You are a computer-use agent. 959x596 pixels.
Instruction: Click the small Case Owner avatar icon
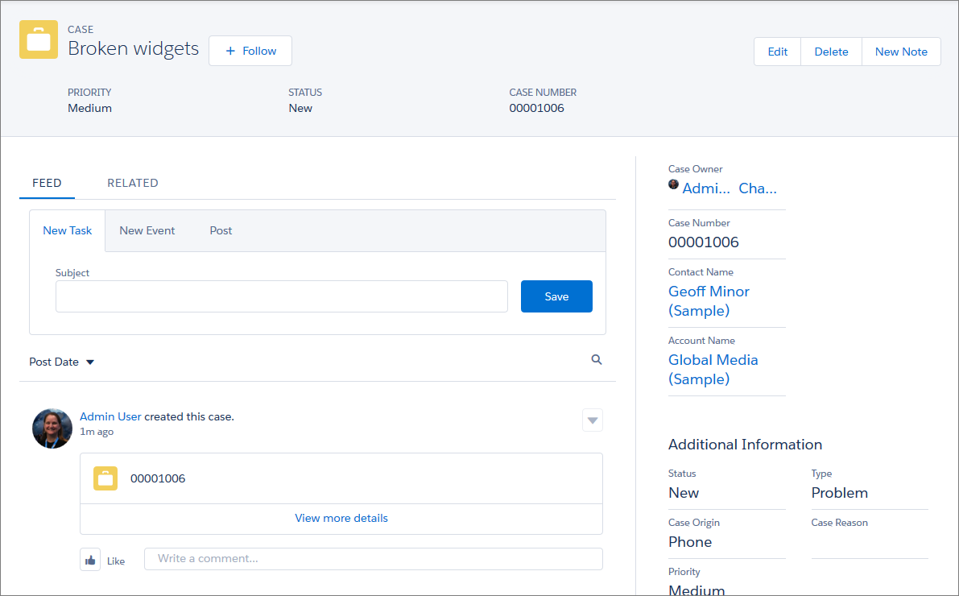click(x=673, y=184)
